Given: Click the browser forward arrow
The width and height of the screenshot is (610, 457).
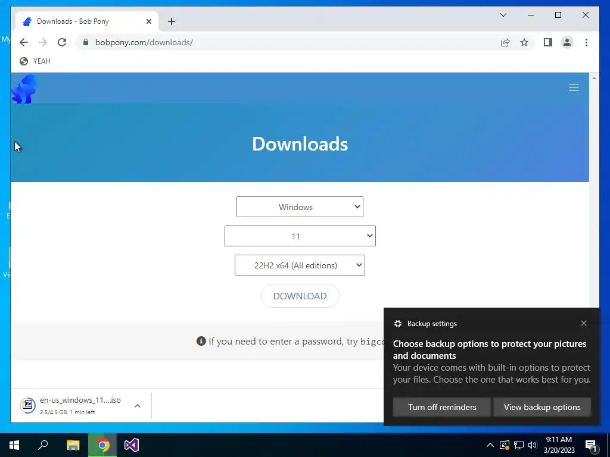Looking at the screenshot, I should [x=43, y=42].
